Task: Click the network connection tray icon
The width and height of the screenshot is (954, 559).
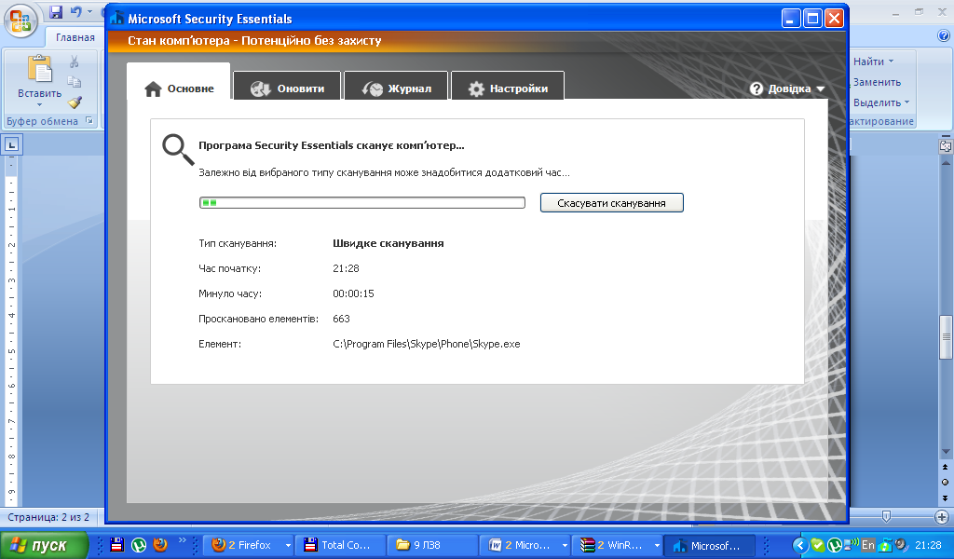Action: coord(852,544)
